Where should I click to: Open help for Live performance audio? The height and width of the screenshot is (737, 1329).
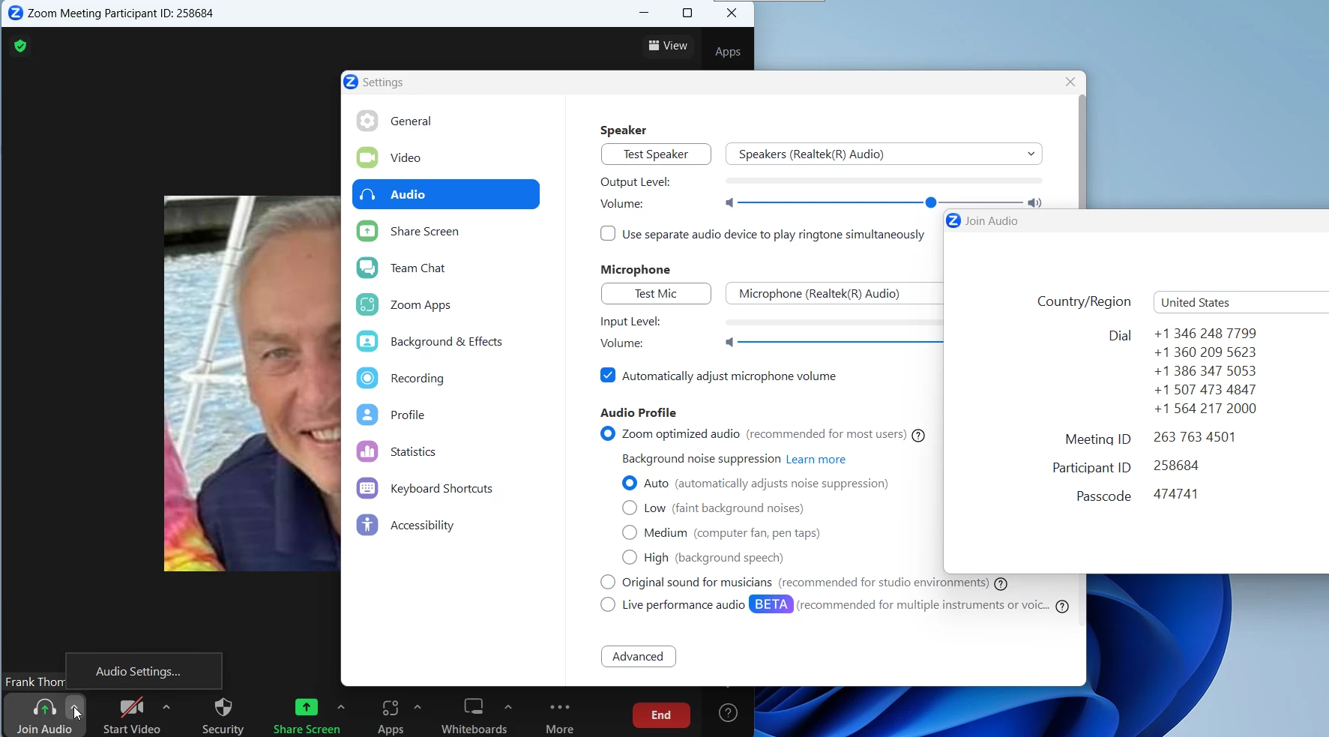click(x=1062, y=607)
